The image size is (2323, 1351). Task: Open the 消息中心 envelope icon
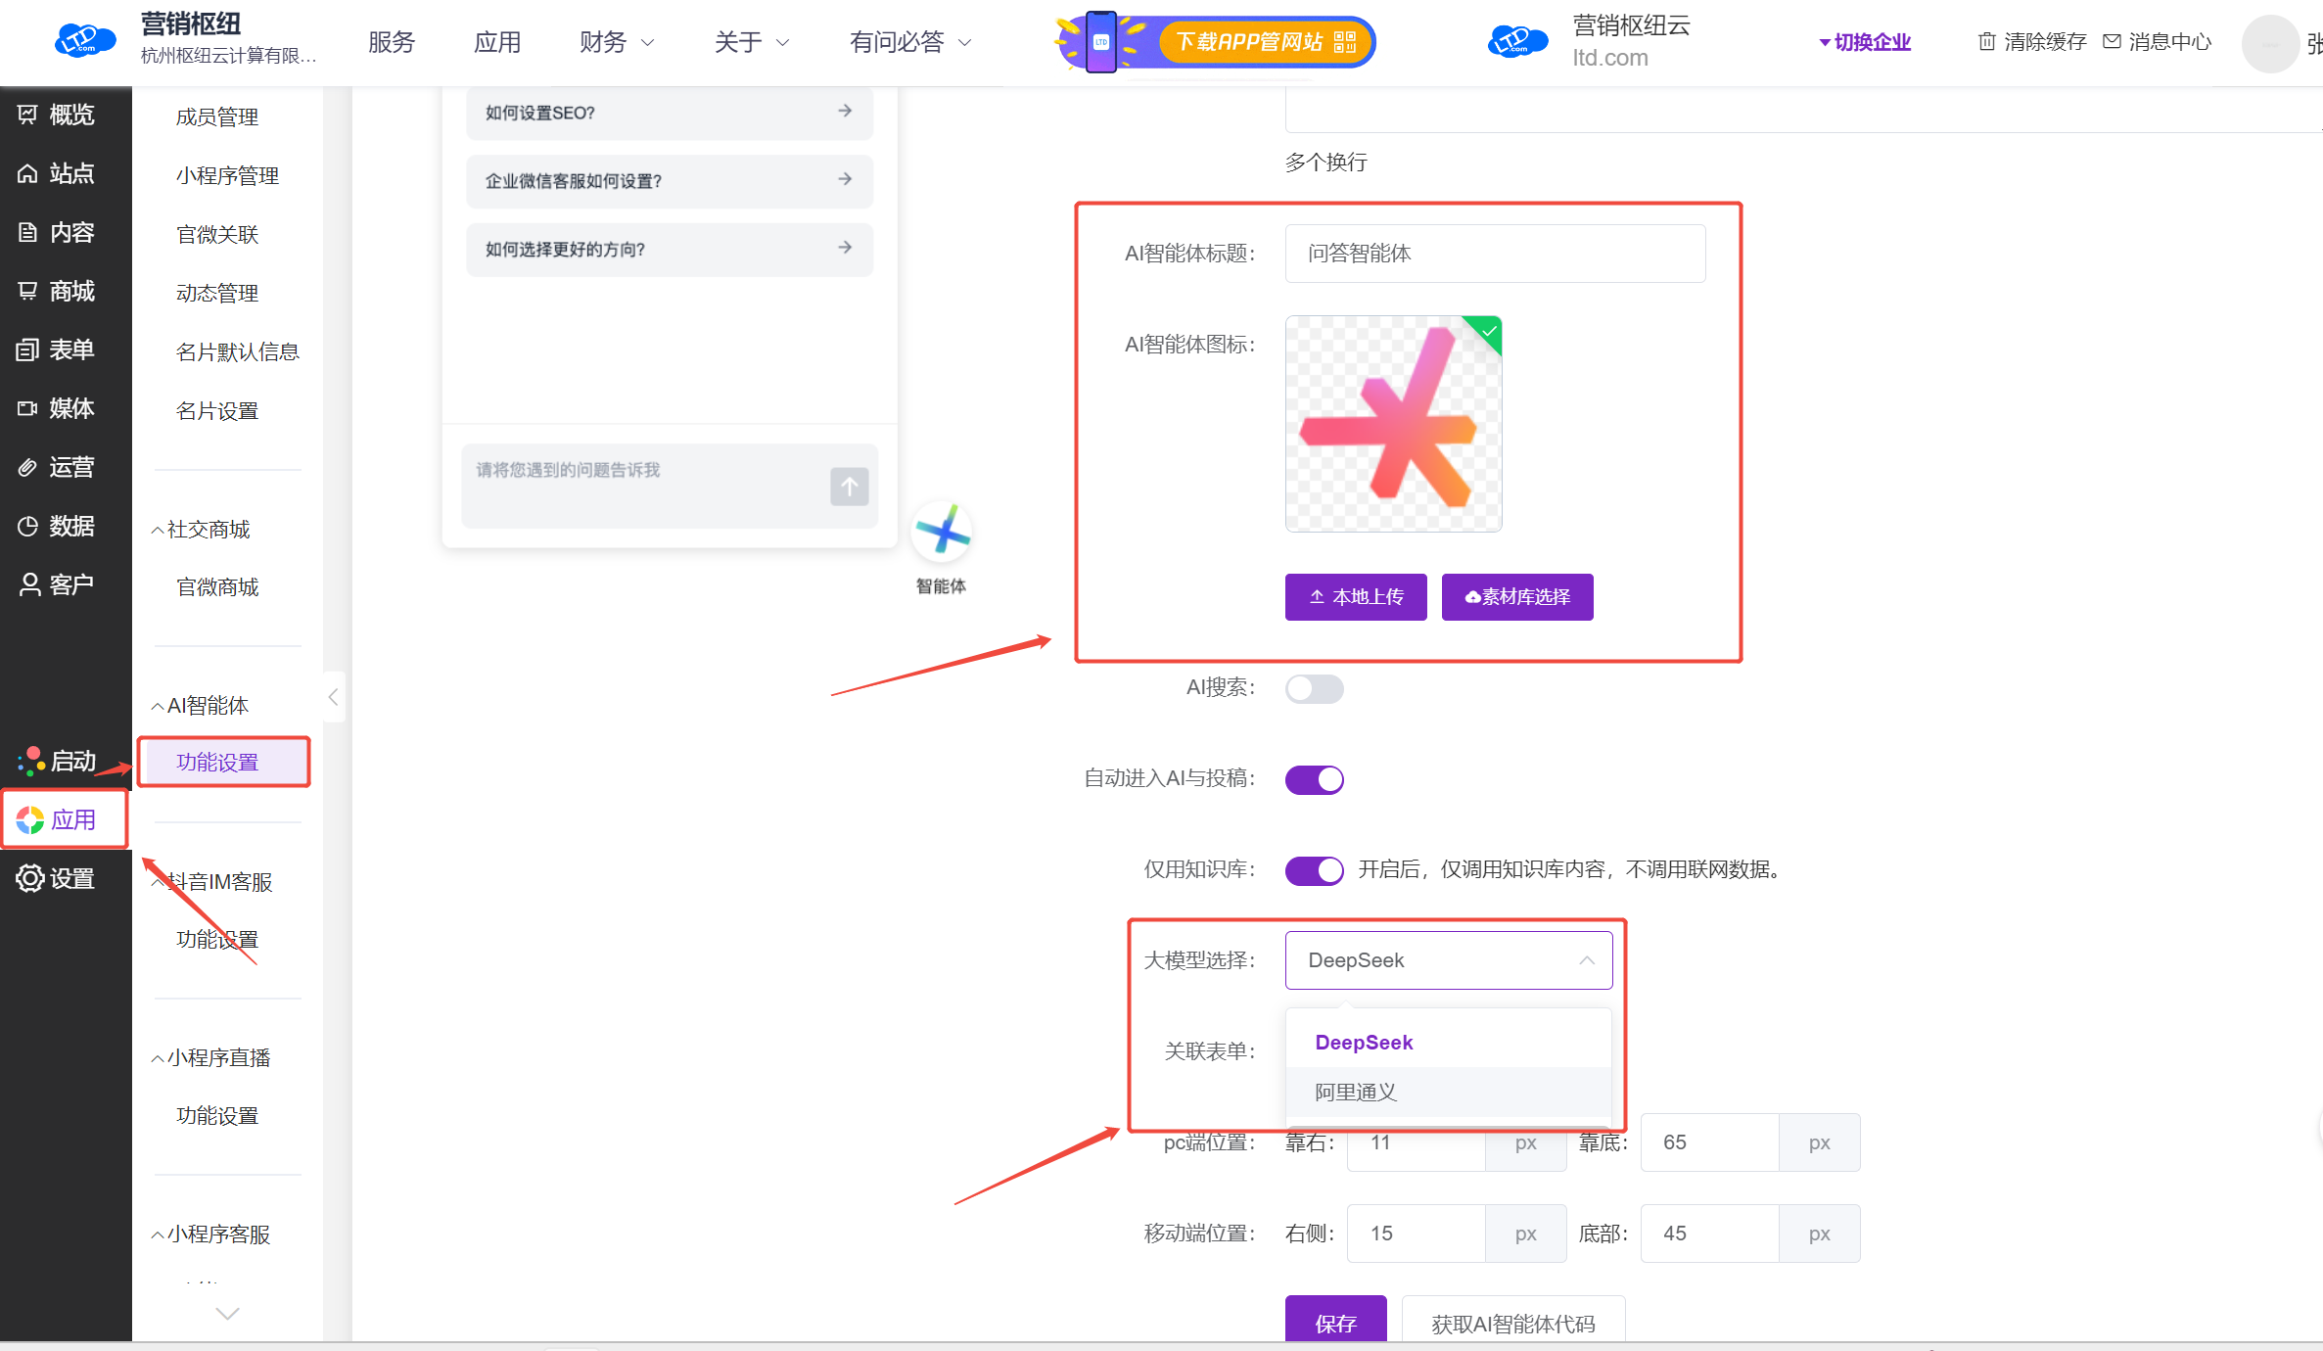2112,41
